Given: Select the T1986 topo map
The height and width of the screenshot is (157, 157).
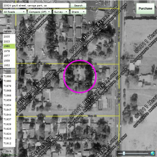Looking at the screenshot, I should [x=9, y=76].
